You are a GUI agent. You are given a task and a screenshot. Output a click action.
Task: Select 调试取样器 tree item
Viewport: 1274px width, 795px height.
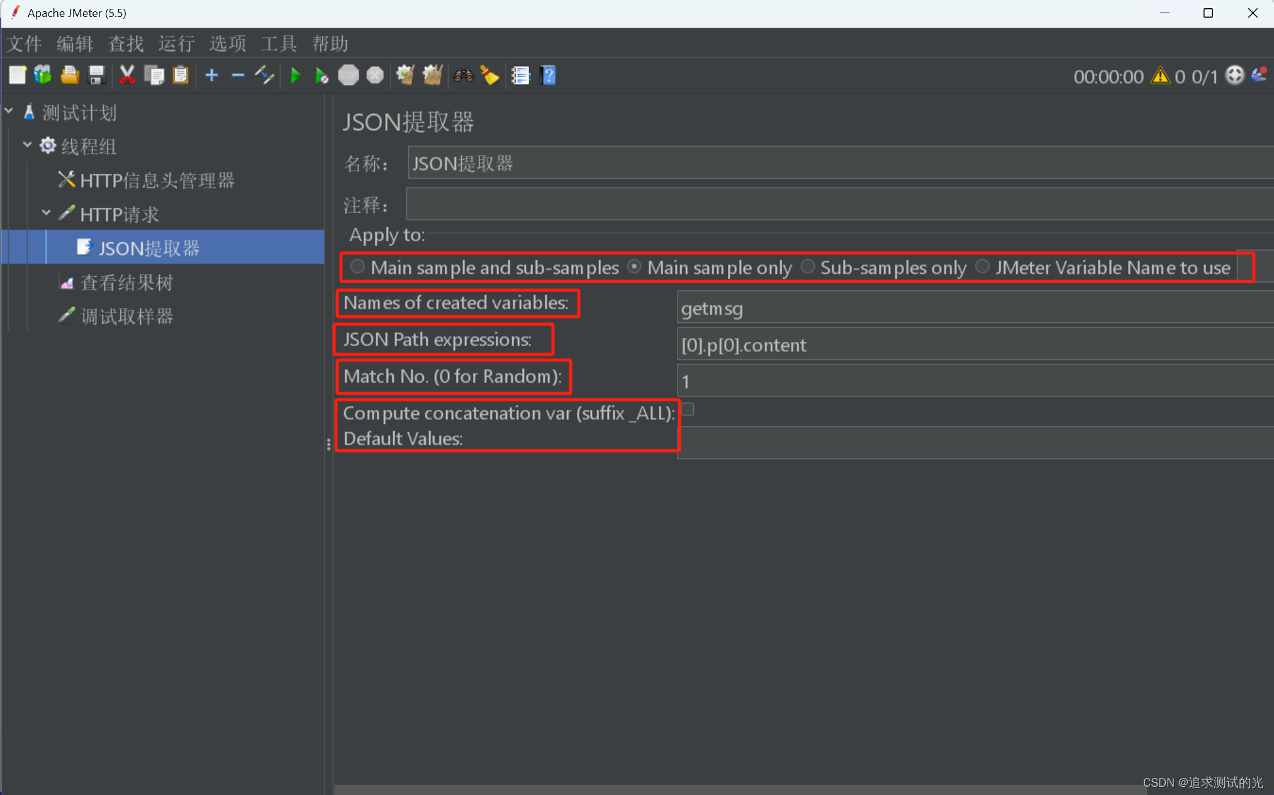[x=126, y=317]
